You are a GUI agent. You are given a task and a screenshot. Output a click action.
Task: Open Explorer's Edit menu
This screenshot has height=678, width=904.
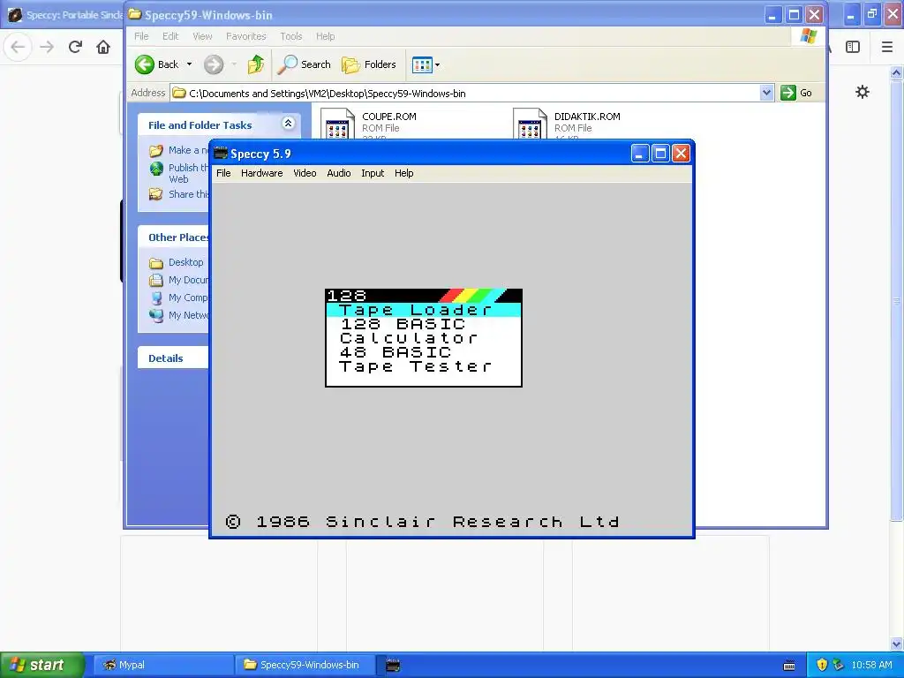pos(170,36)
